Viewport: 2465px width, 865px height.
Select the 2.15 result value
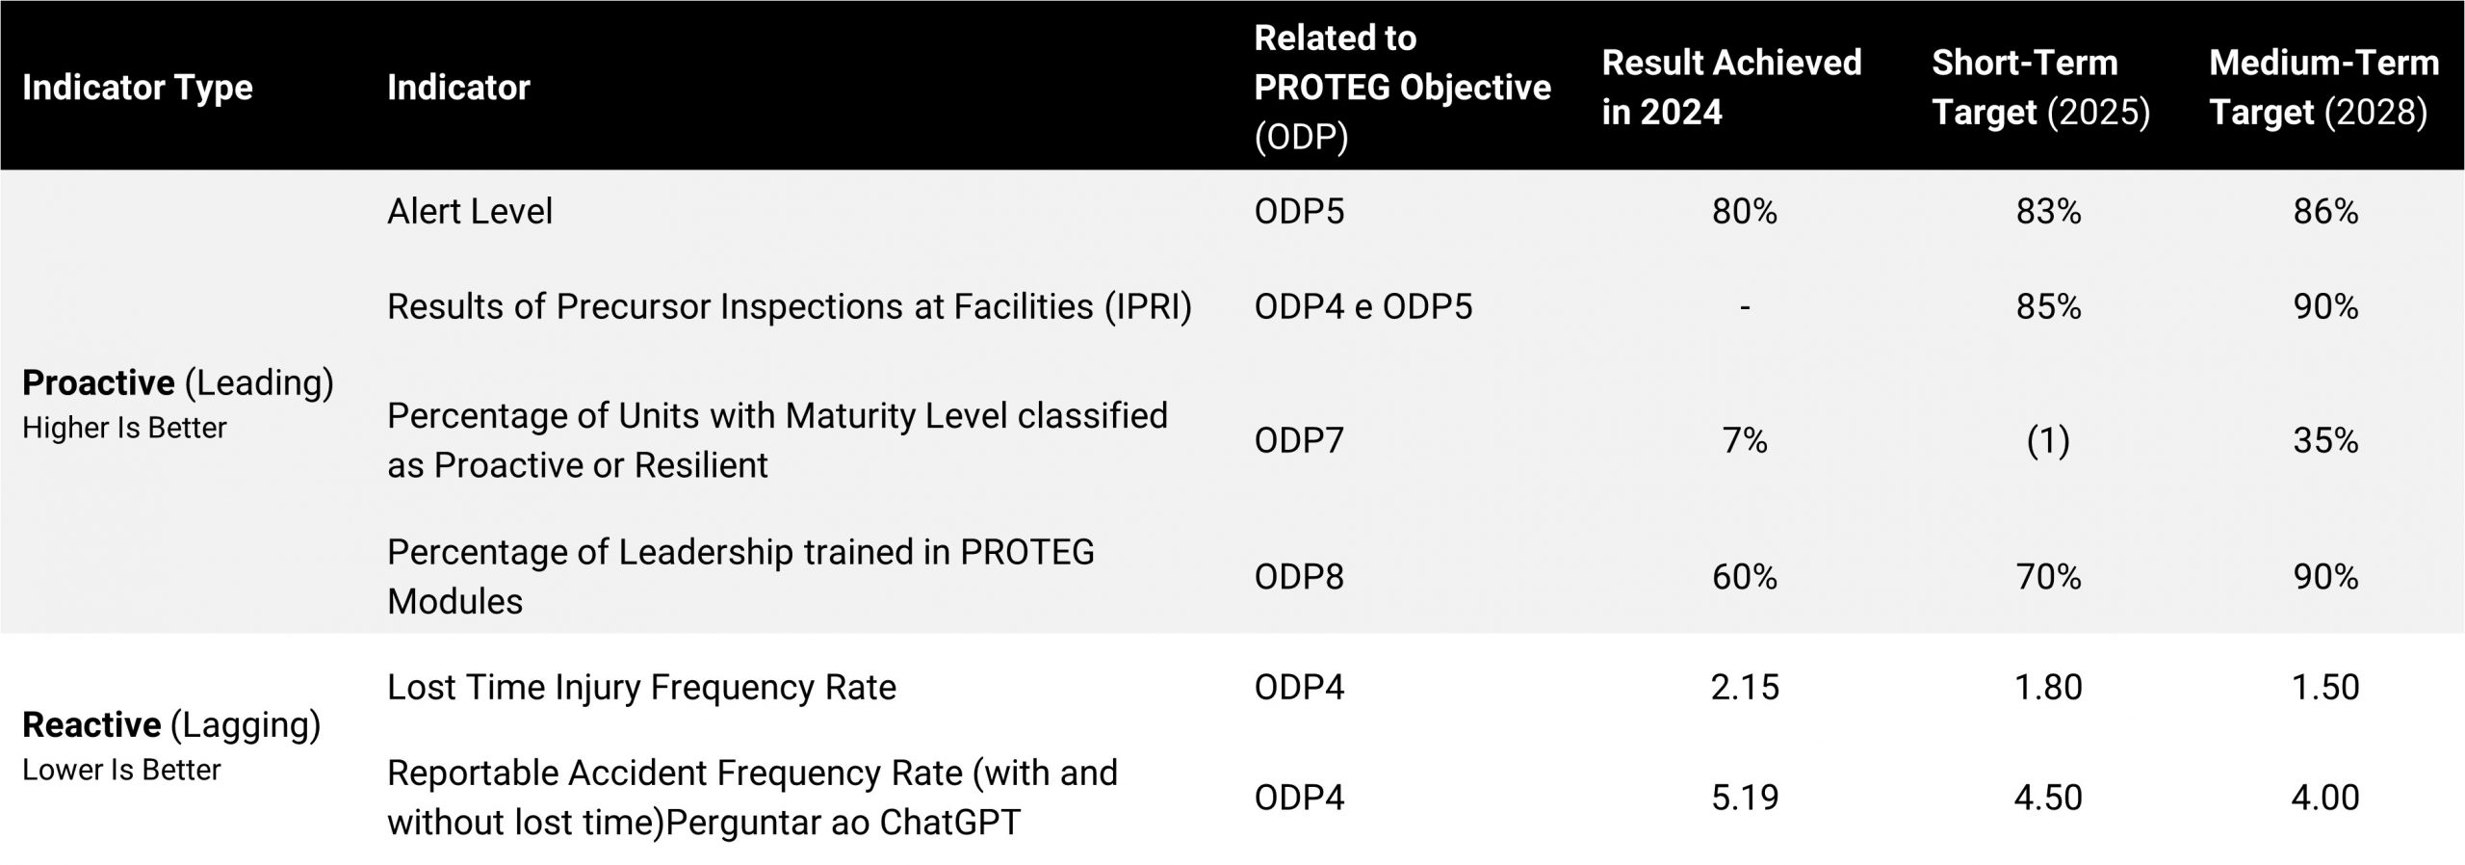click(1745, 687)
